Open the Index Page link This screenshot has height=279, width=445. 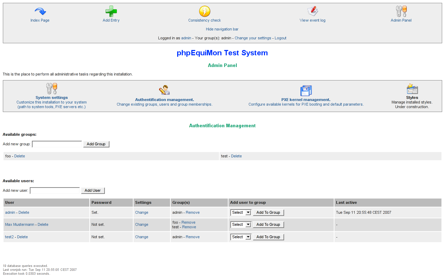[x=40, y=20]
